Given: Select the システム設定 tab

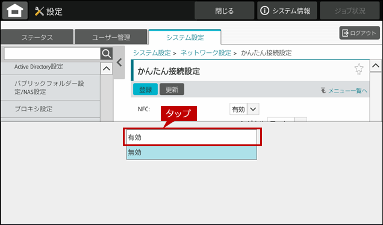Looking at the screenshot, I should (185, 37).
